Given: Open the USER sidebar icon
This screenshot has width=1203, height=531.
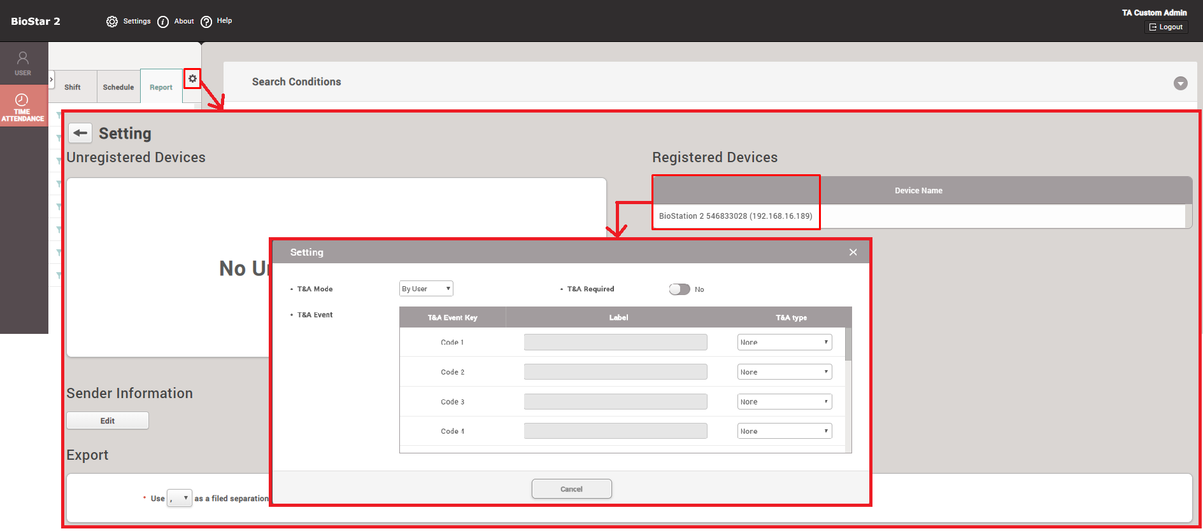Looking at the screenshot, I should tap(23, 63).
